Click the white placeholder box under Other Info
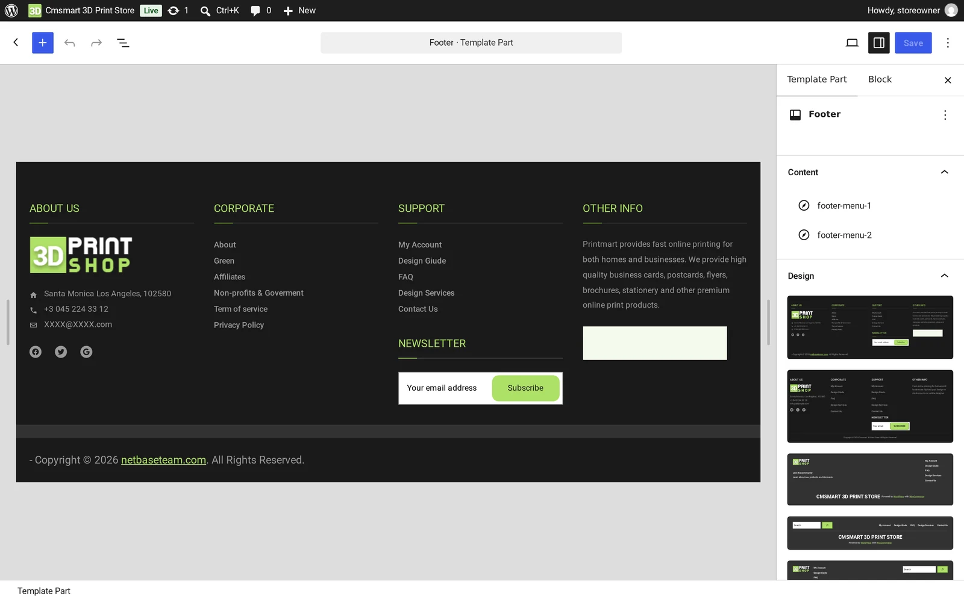 coord(655,343)
